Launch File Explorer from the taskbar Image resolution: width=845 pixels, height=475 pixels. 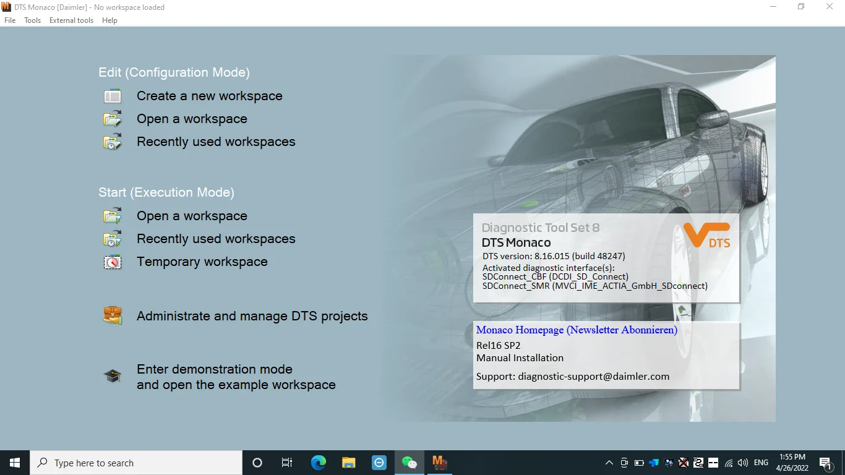point(349,463)
